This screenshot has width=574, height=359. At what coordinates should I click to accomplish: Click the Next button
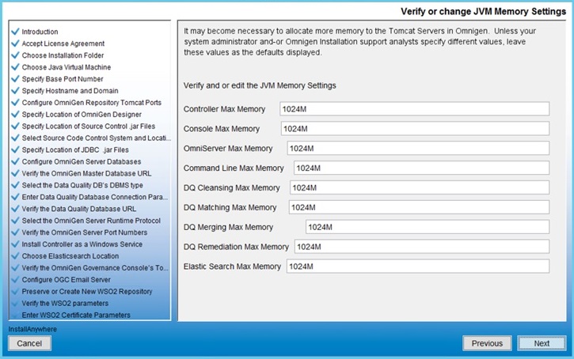(542, 343)
